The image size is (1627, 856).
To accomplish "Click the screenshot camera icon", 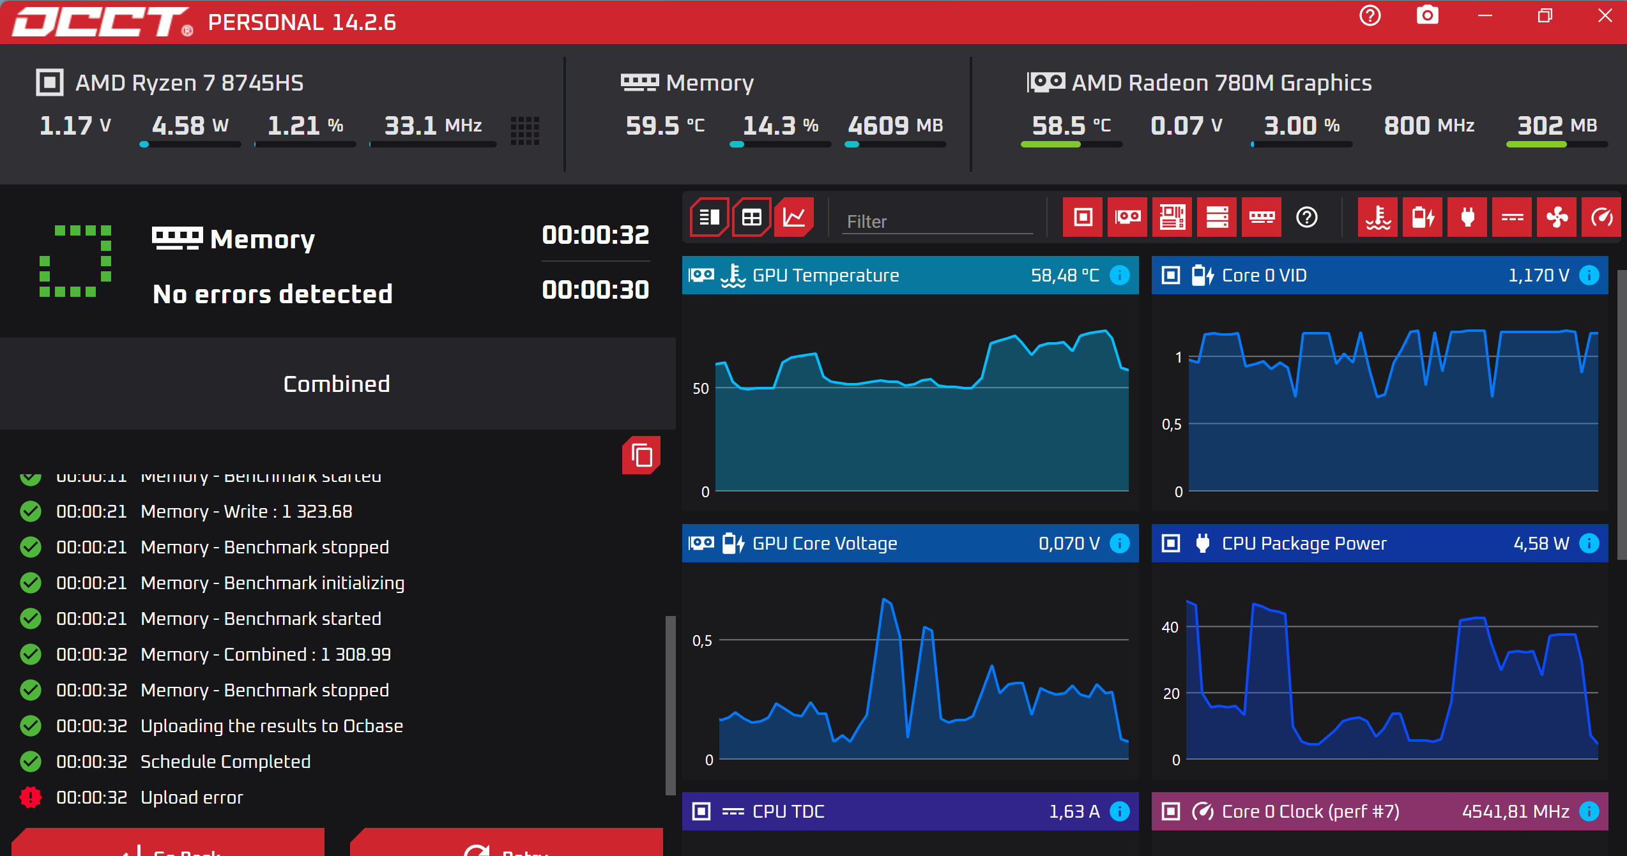I will coord(1427,15).
